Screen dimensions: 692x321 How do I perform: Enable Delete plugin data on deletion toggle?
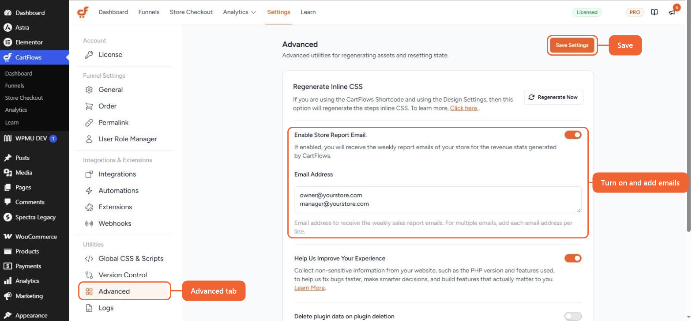coord(573,316)
